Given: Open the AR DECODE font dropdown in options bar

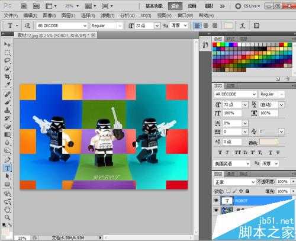Looking at the screenshot, I should [85, 26].
